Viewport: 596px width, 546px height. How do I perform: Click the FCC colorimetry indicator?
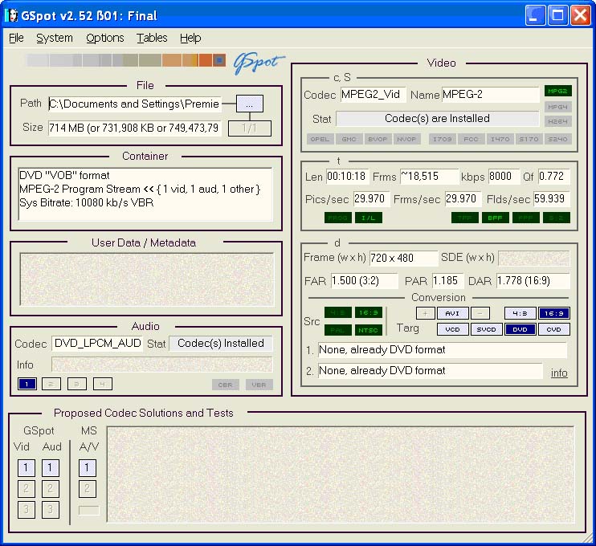(471, 139)
